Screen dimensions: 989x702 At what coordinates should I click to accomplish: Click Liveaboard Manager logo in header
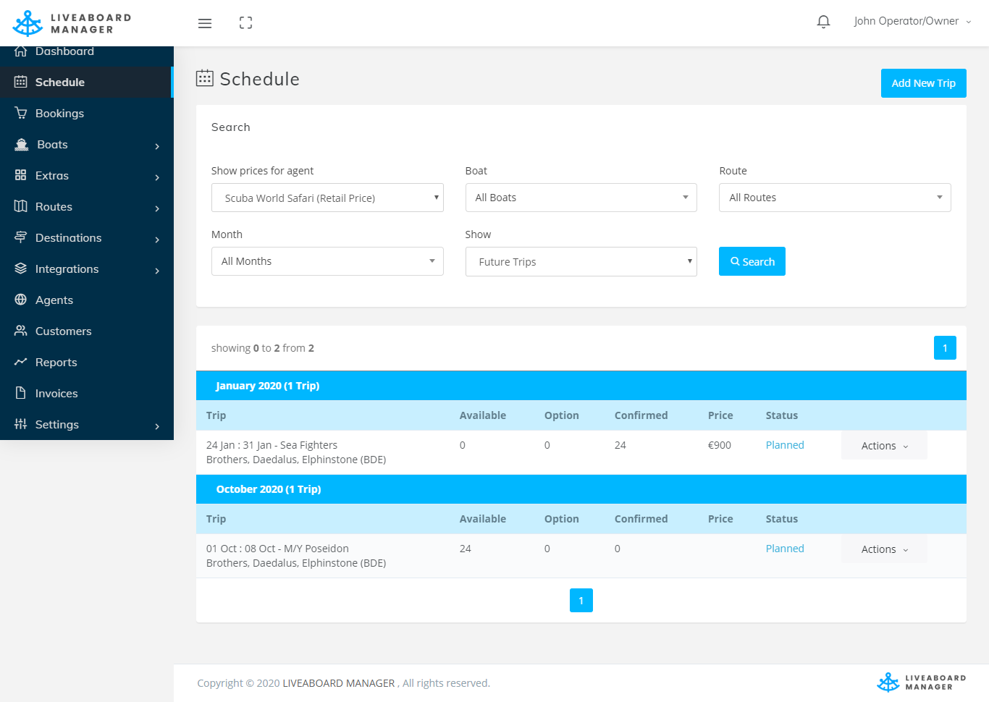click(72, 23)
